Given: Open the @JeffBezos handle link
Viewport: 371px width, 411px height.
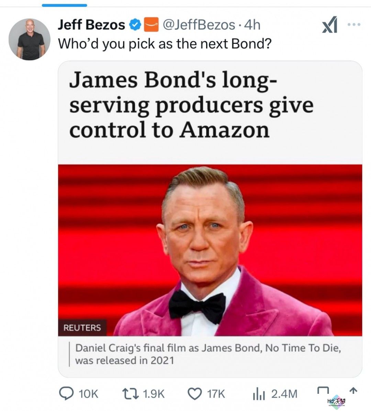Looking at the screenshot, I should point(199,25).
